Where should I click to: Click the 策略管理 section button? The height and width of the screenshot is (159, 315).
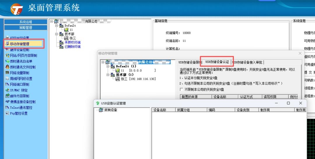[x=26, y=28]
